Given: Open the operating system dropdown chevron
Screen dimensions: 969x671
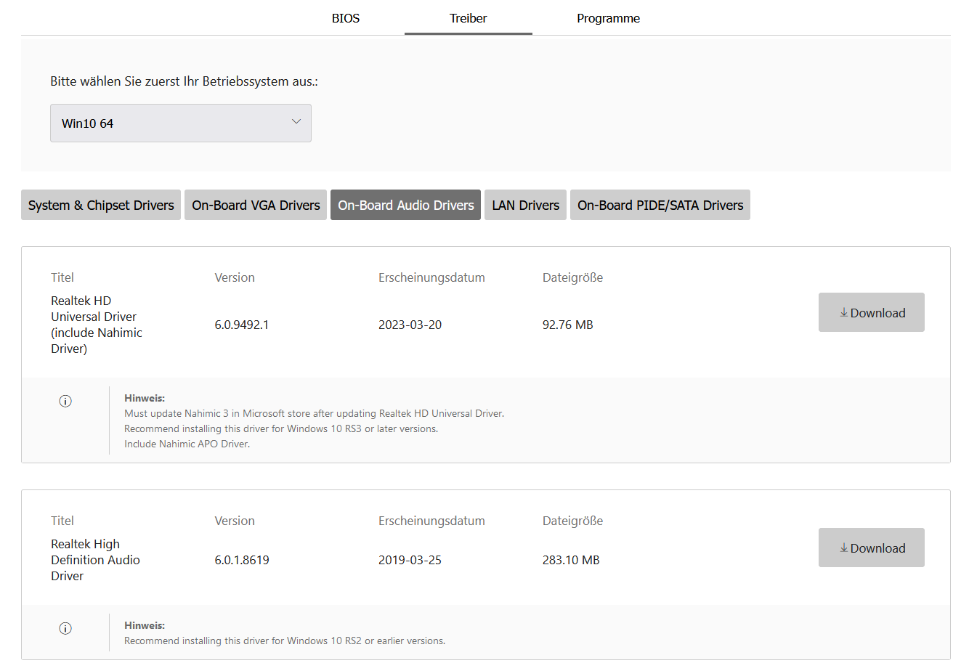Looking at the screenshot, I should [296, 122].
